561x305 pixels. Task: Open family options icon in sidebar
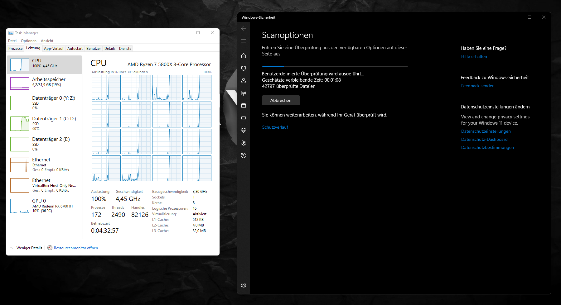point(244,143)
